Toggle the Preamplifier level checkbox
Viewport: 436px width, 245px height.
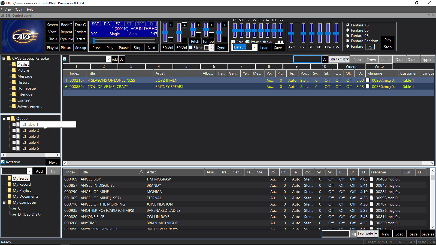coord(248,42)
